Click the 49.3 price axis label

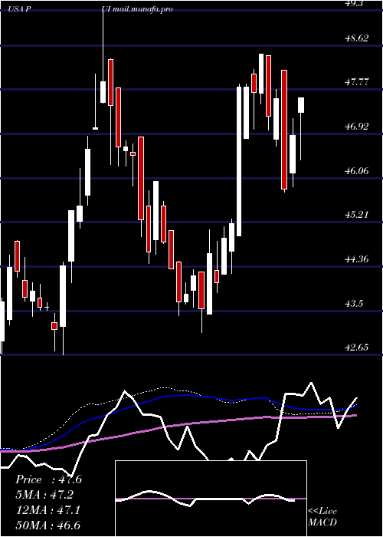pos(354,3)
